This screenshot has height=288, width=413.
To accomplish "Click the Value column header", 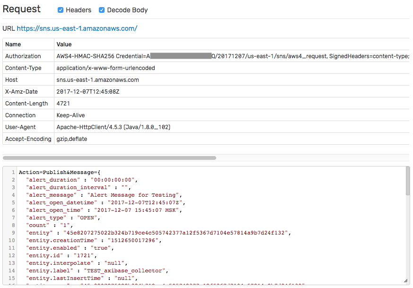I will point(64,44).
